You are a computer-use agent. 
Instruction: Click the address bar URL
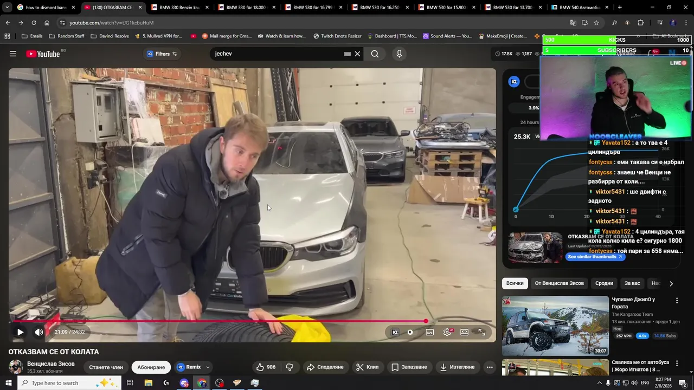point(112,23)
